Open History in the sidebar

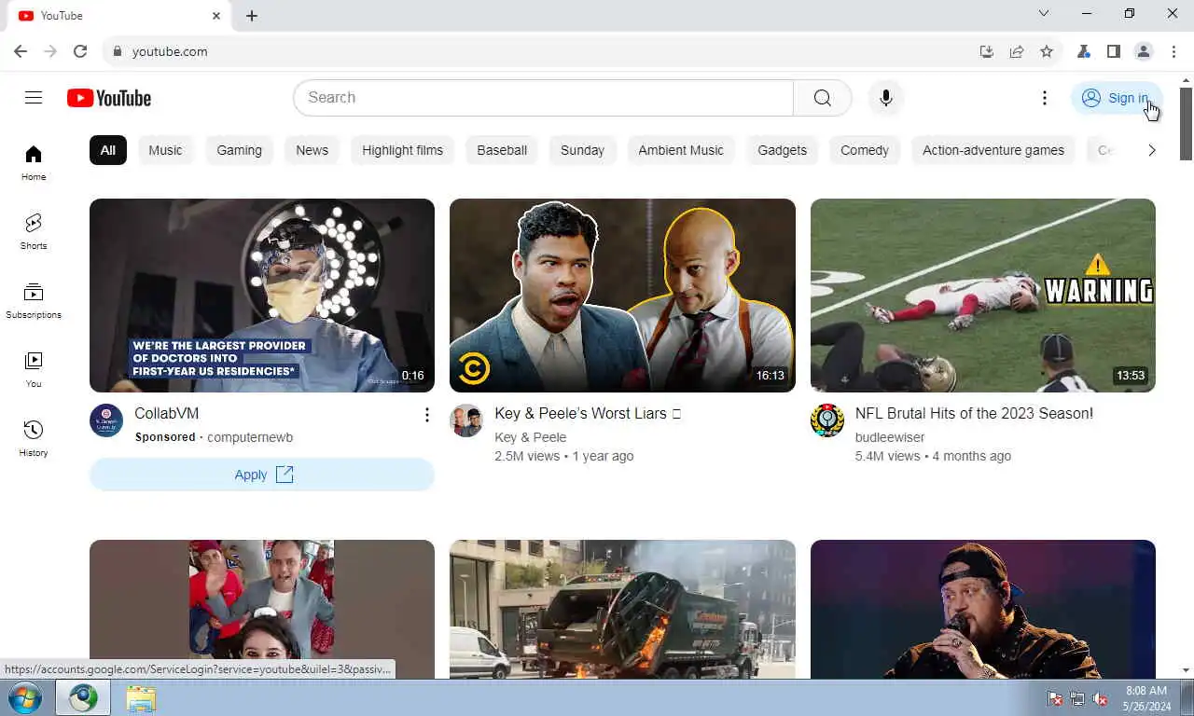[34, 439]
